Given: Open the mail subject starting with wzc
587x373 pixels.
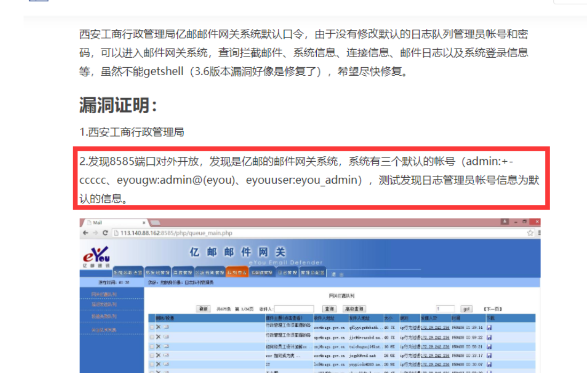Looking at the screenshot, I should pos(283,355).
